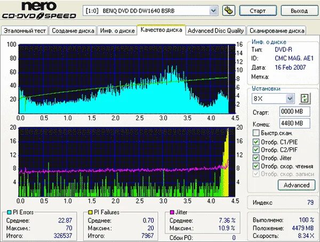Switch to the Создание диска tab

coord(73,31)
